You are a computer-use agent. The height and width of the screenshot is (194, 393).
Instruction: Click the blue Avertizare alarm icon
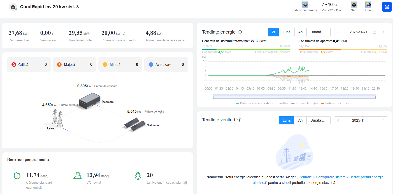151,65
